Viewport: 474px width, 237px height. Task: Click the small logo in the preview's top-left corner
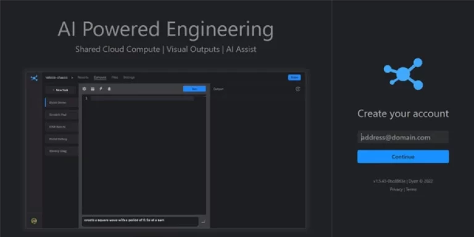coord(34,78)
